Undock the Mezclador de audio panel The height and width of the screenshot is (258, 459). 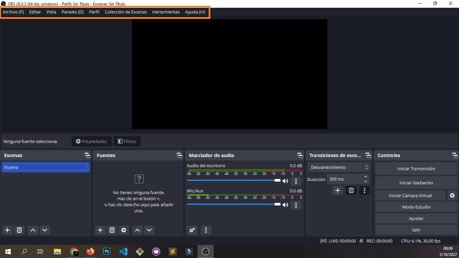[x=300, y=155]
